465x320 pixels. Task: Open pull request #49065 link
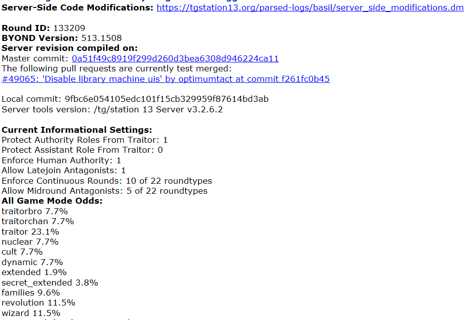(166, 79)
